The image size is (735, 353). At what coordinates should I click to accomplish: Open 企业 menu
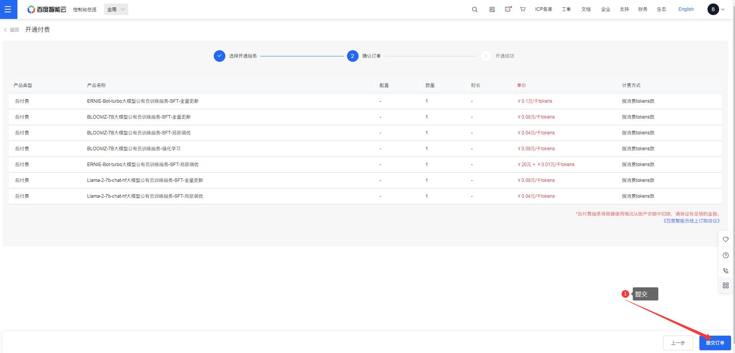tap(606, 9)
